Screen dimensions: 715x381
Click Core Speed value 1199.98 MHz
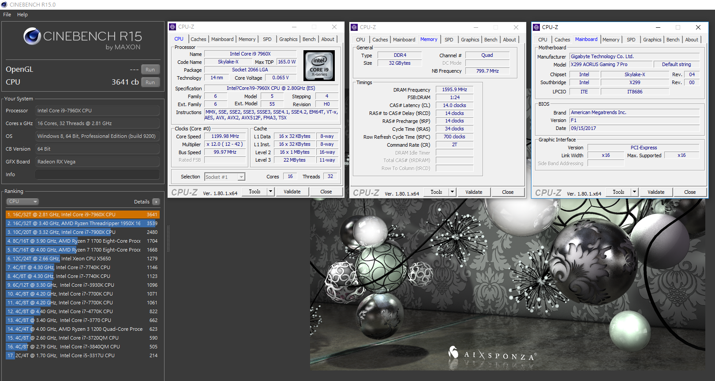point(225,137)
